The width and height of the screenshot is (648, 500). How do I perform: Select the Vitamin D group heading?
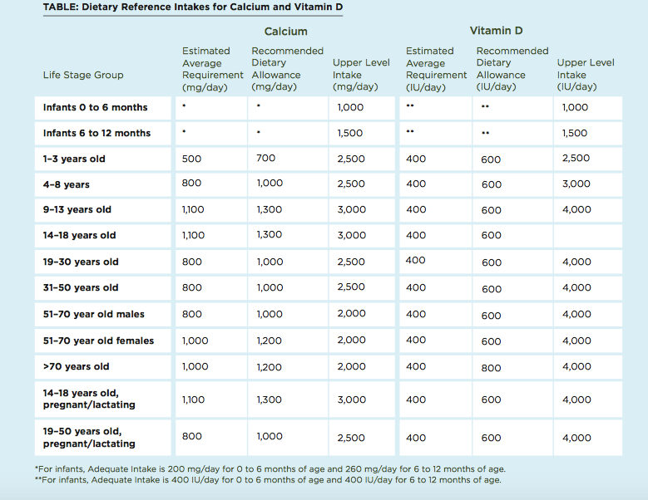coord(496,31)
